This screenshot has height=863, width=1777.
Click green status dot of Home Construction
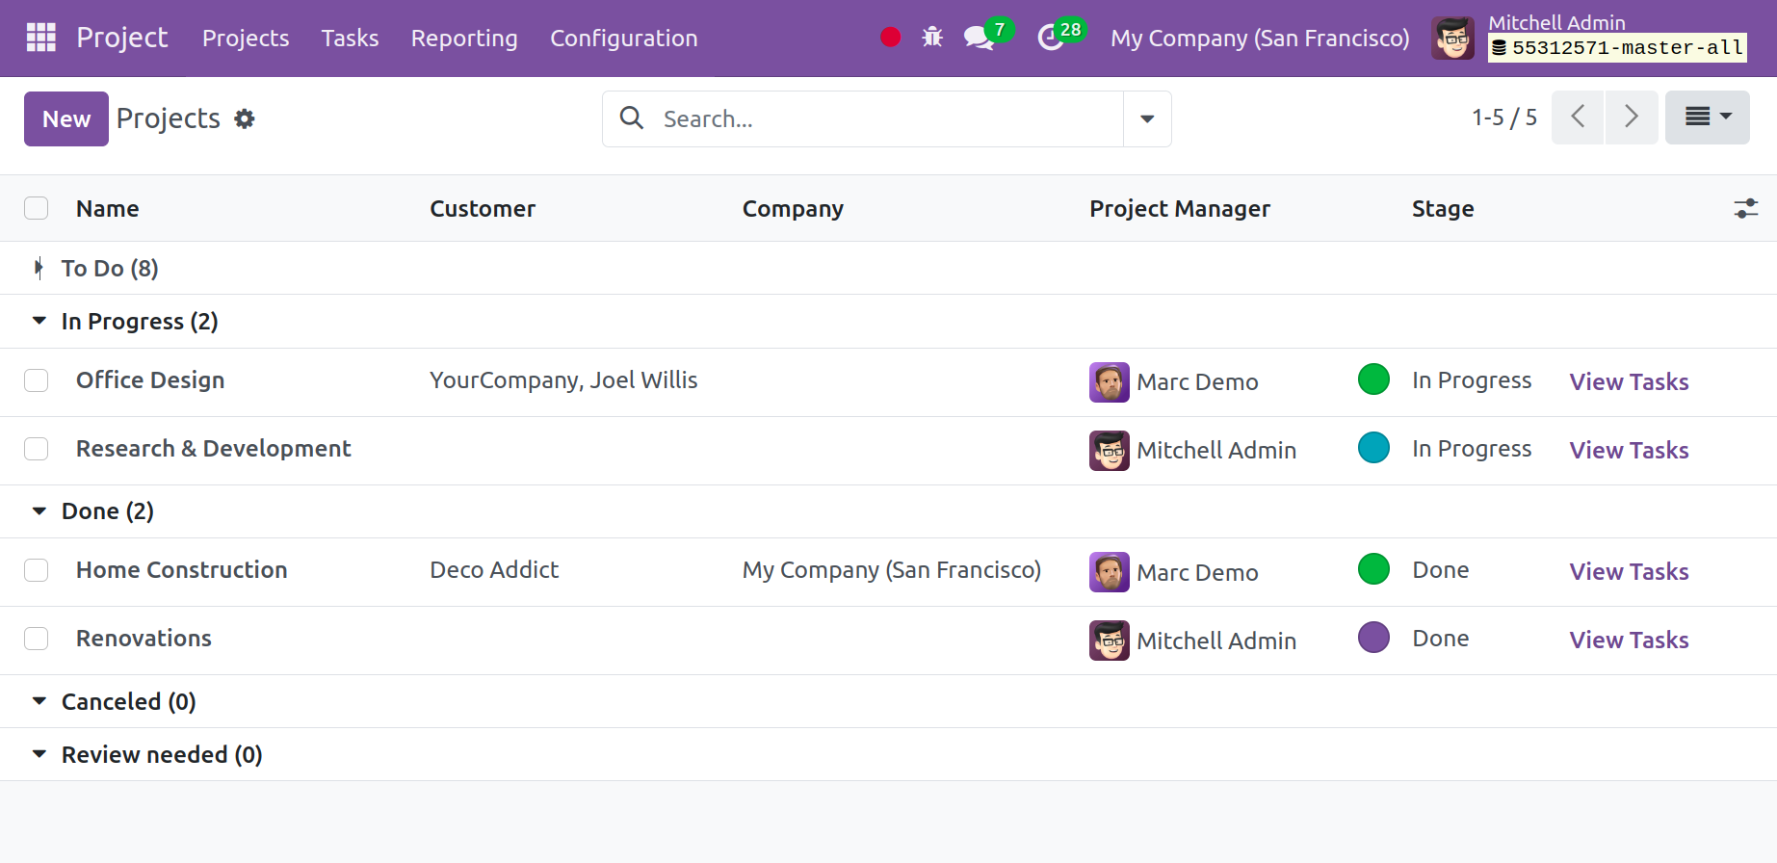(x=1373, y=569)
